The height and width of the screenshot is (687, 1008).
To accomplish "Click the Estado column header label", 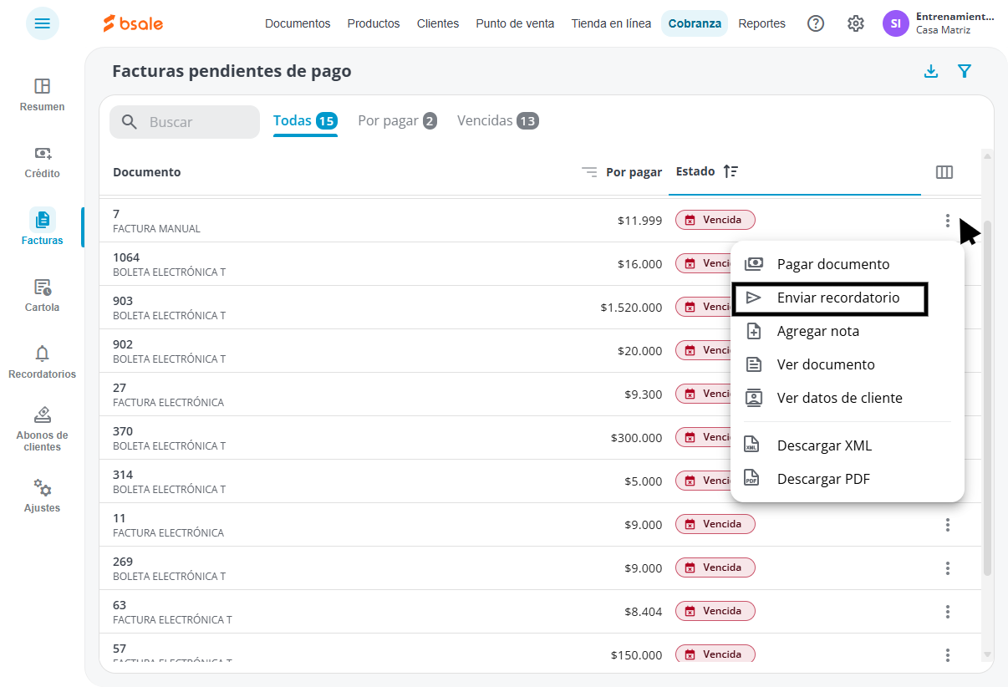I will [x=695, y=171].
